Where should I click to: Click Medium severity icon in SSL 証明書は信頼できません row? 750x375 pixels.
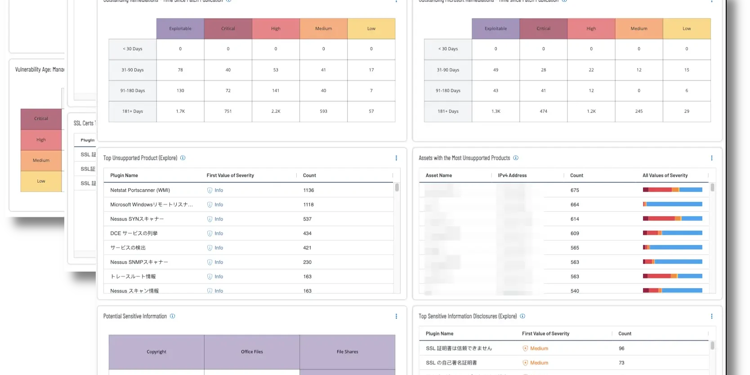(525, 348)
